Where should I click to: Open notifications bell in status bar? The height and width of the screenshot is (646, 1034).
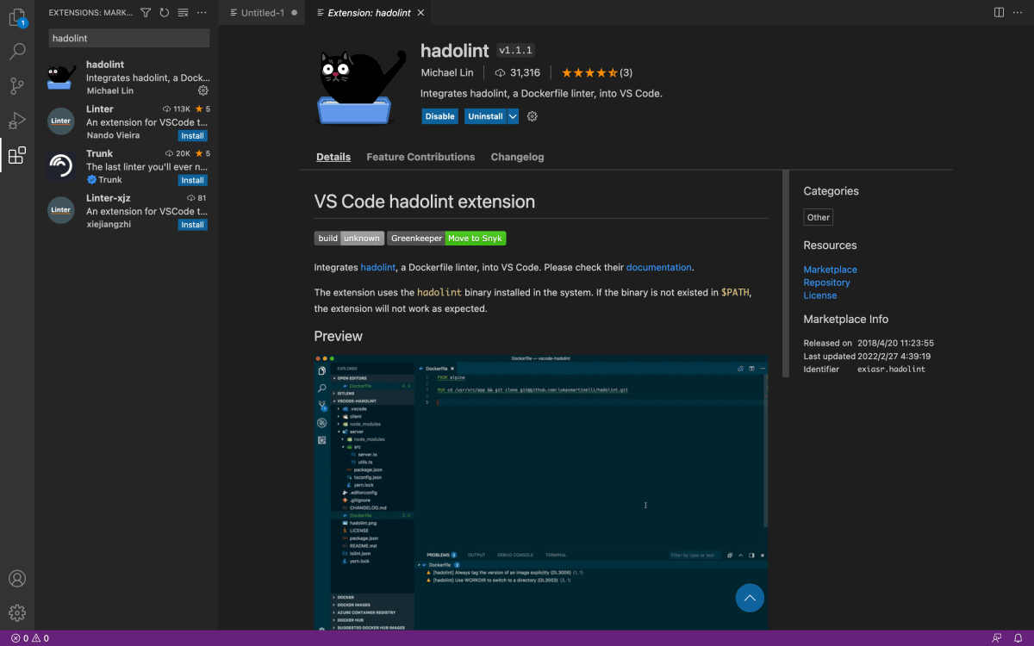1018,638
